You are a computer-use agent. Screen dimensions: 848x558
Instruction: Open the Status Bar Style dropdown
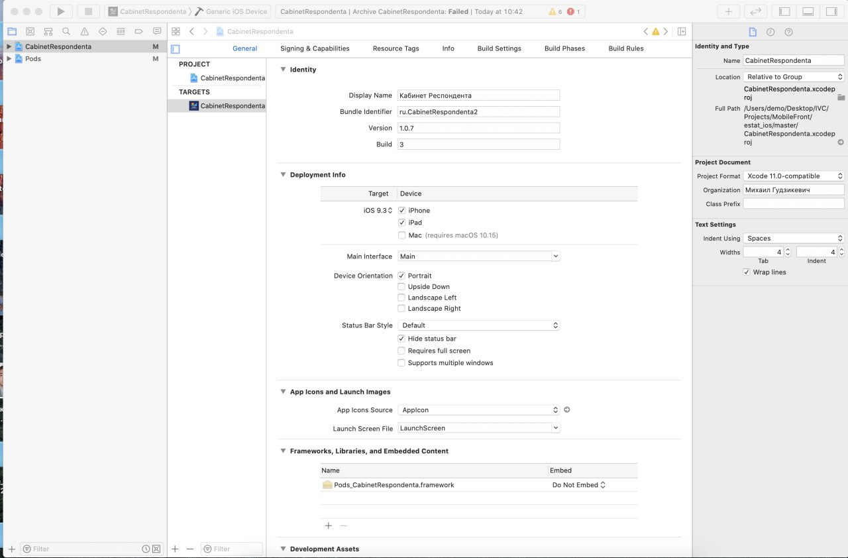tap(478, 325)
